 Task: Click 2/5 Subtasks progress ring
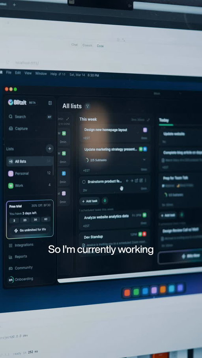click(86, 160)
